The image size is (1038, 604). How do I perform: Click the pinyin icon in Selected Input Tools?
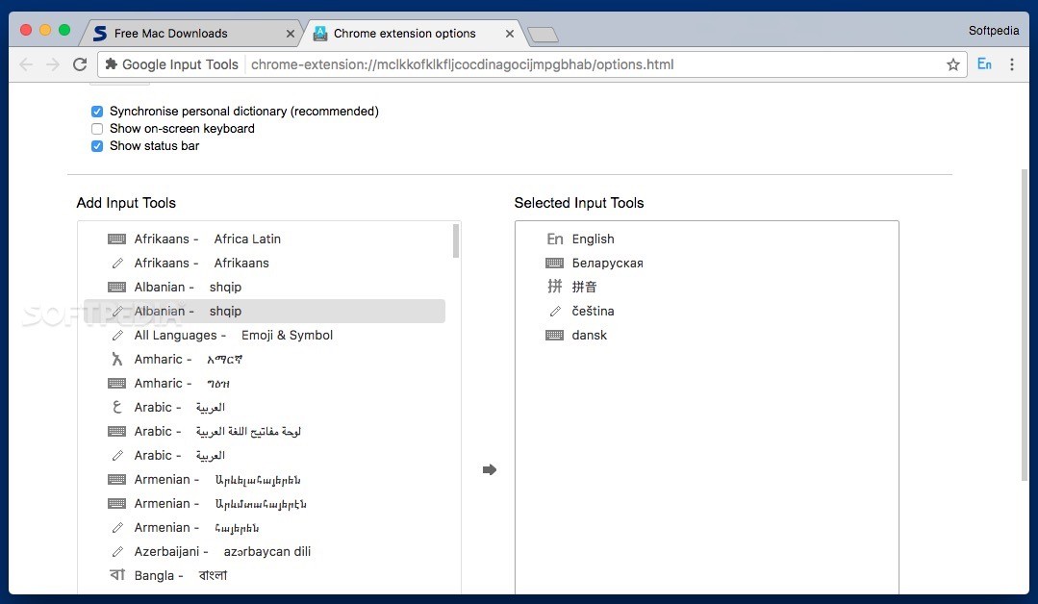555,287
